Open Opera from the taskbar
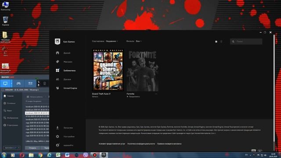The image size is (281, 158). (x=22, y=155)
